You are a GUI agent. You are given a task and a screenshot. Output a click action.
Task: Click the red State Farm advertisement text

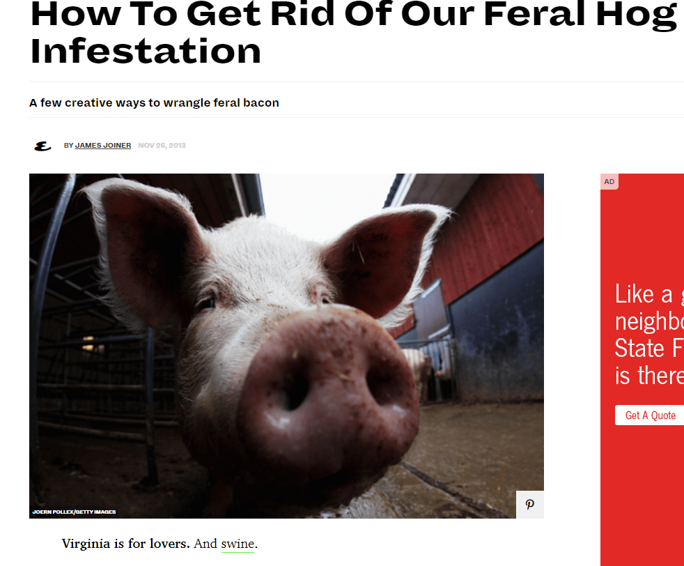649,335
